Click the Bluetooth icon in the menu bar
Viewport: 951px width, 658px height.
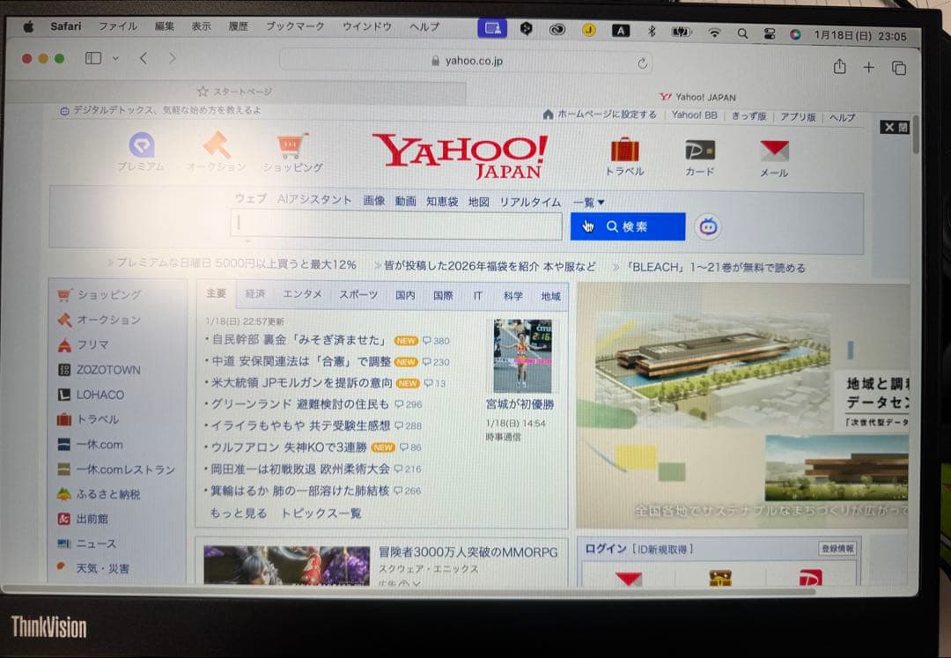[x=652, y=30]
